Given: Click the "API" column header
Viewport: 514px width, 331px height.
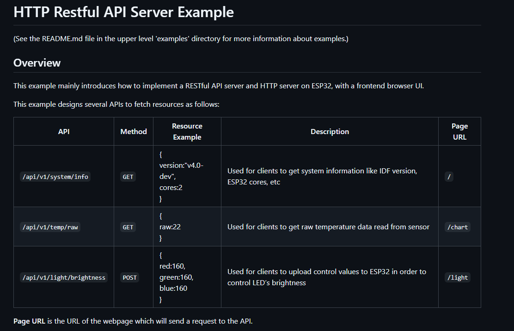Looking at the screenshot, I should tap(64, 132).
